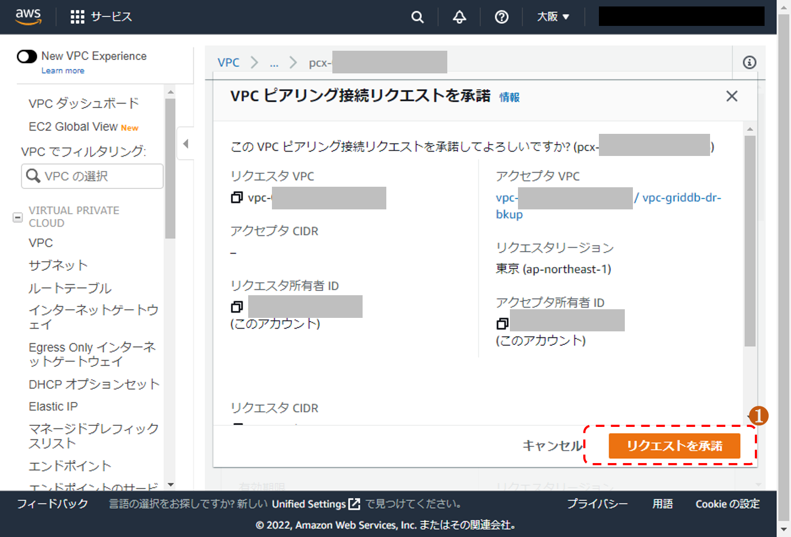Click the dialog scrollbar up arrow

pyautogui.click(x=749, y=129)
